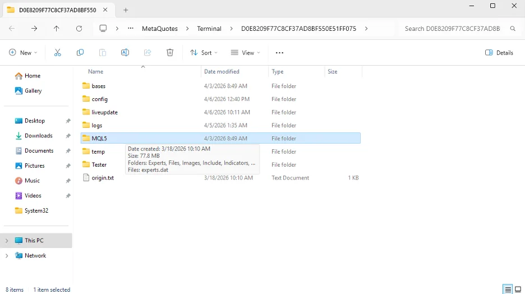The image size is (525, 294).
Task: Go up one directory level
Action: coord(57,29)
